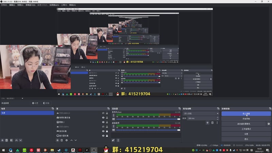The image size is (272, 153).
Task: Open the 文件(F) menu
Action: point(4,5)
